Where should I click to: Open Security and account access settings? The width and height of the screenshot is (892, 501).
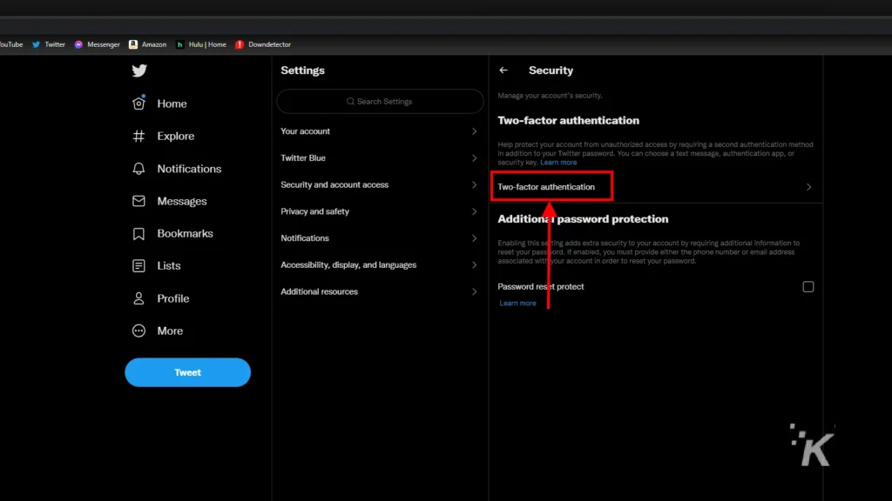tap(379, 184)
